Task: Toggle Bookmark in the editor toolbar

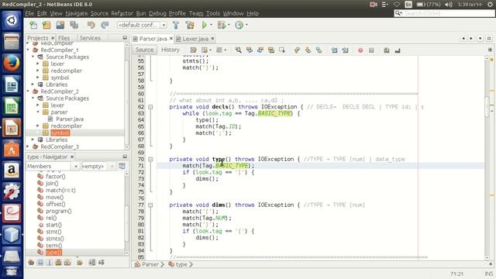Action: (319, 50)
